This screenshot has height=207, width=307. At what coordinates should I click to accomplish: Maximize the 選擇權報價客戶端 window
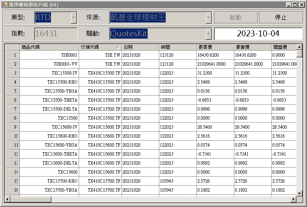295,5
